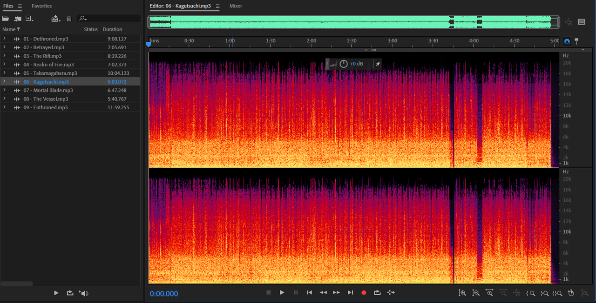Move playhead to next marker button
Screen dimensions: 596x303
point(350,293)
